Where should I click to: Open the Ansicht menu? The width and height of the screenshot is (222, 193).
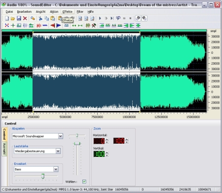tap(40, 12)
